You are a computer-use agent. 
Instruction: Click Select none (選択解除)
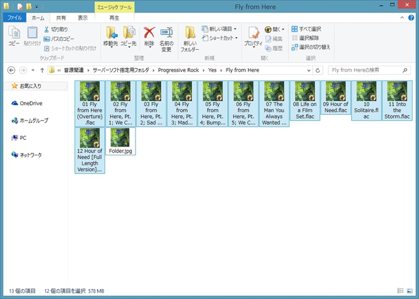tap(306, 38)
